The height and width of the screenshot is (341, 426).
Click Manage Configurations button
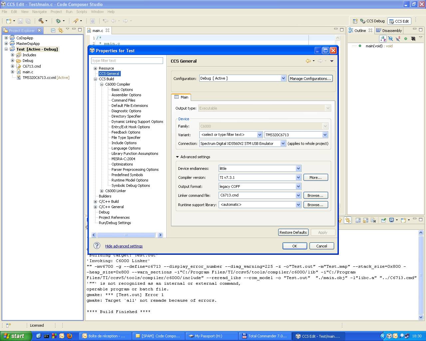click(x=310, y=79)
